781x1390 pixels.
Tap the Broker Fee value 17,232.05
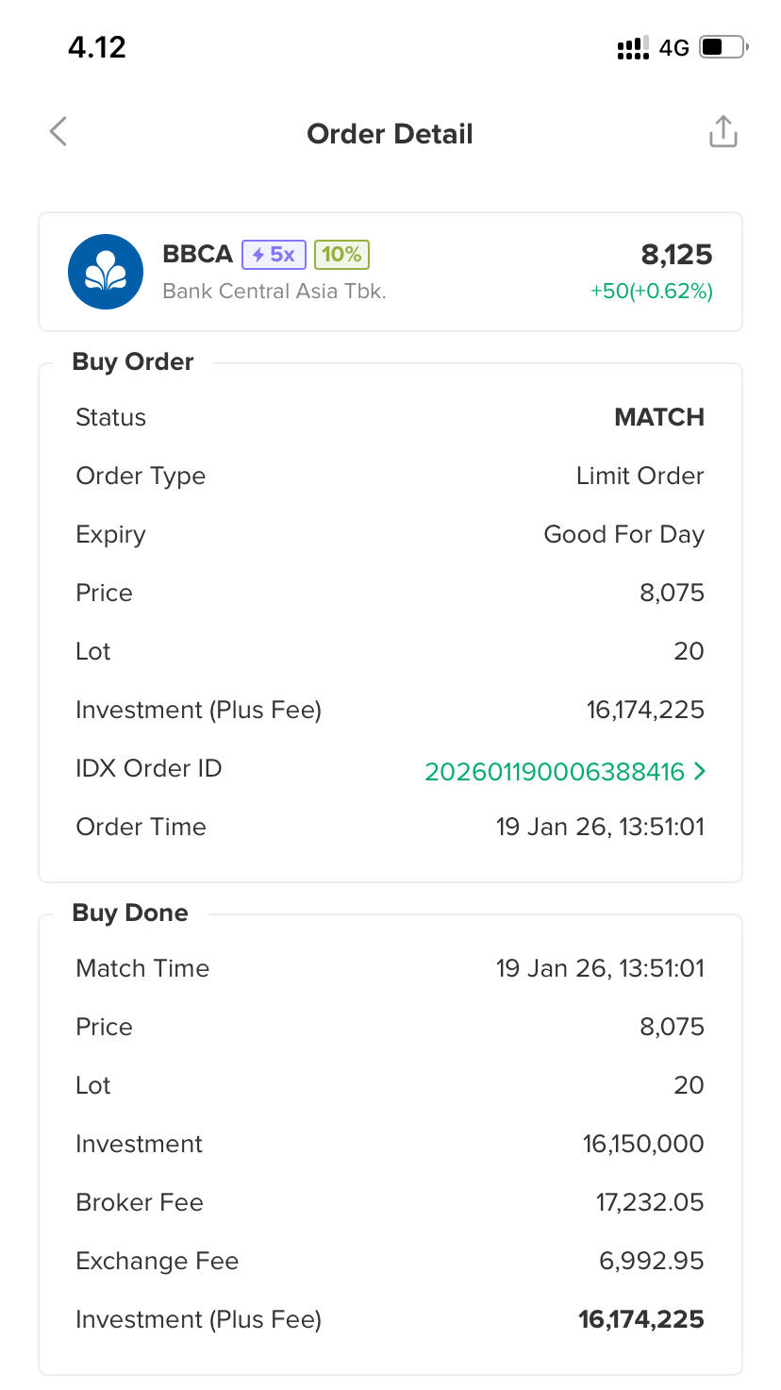click(650, 1202)
